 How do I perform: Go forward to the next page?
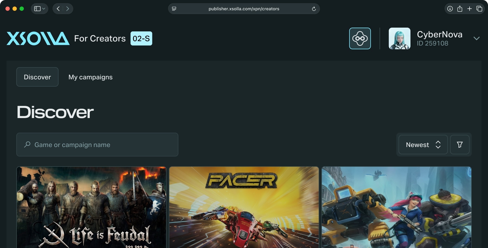click(x=68, y=9)
